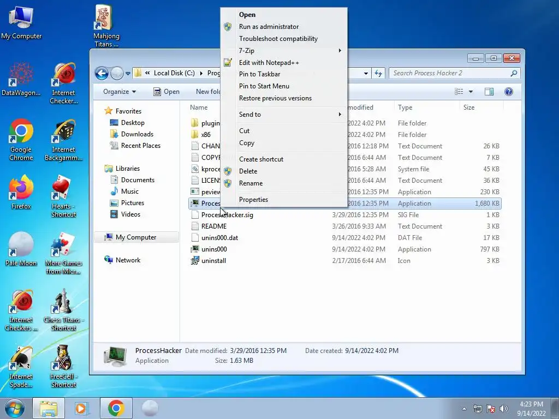Image resolution: width=559 pixels, height=419 pixels.
Task: Select Chess Titans shortcut icon
Action: tap(63, 310)
